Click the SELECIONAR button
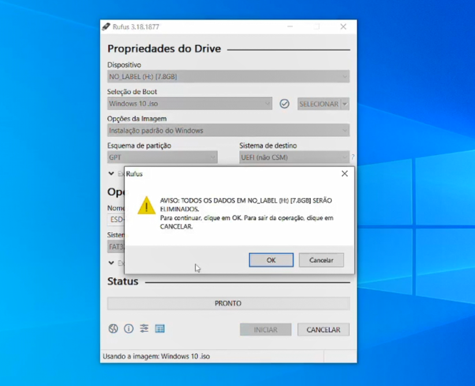 pyautogui.click(x=319, y=103)
